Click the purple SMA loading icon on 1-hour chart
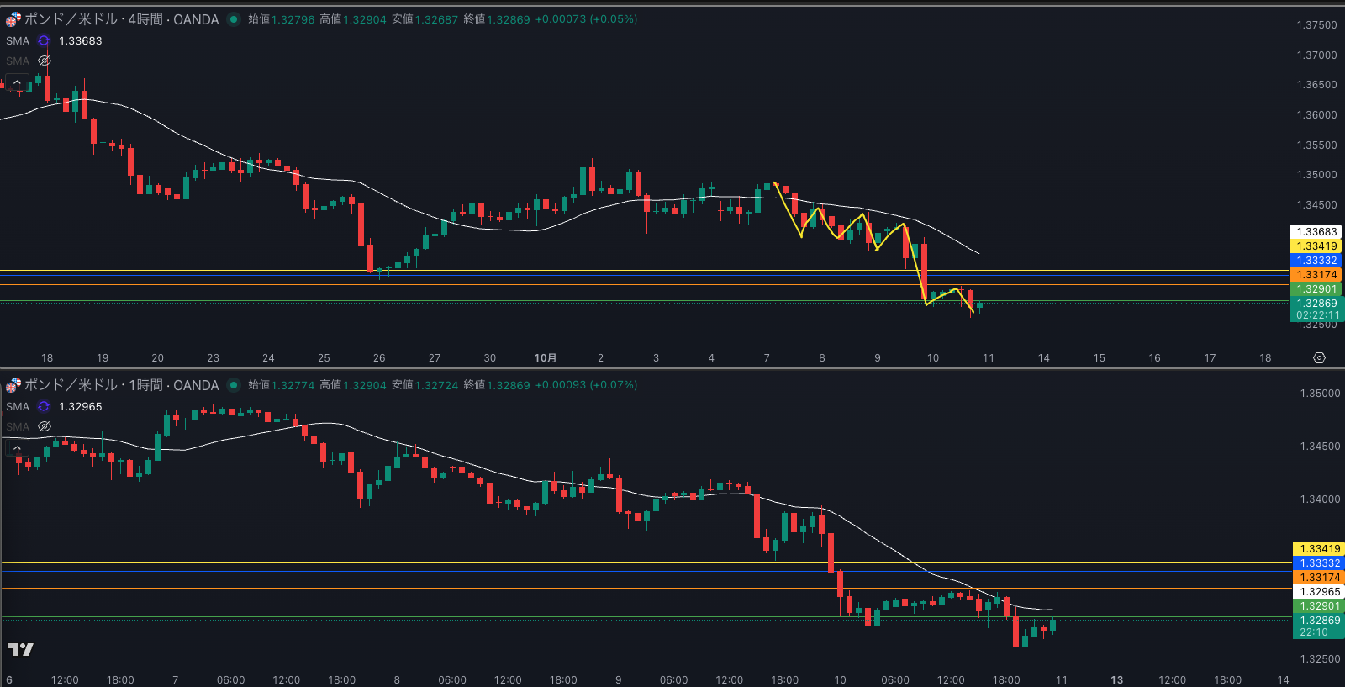This screenshot has width=1345, height=687. [x=44, y=406]
